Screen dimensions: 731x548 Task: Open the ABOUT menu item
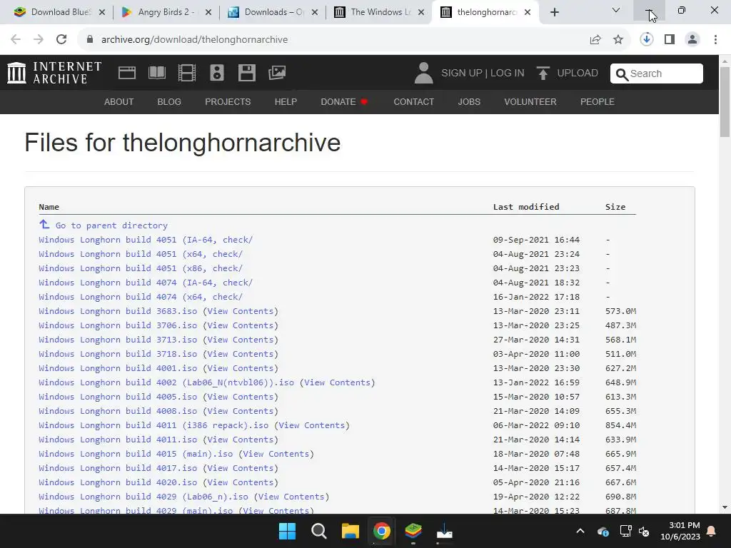[x=119, y=101]
